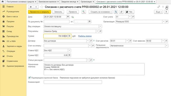Add document to favorites with star icon

coord(42,7)
